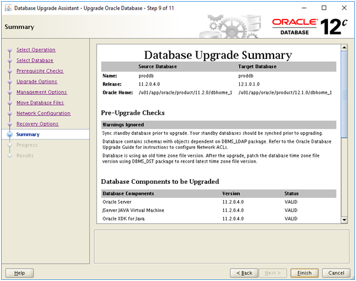356x281 pixels.
Task: Click the summary scrollbar down arrow
Action: pyautogui.click(x=344, y=220)
